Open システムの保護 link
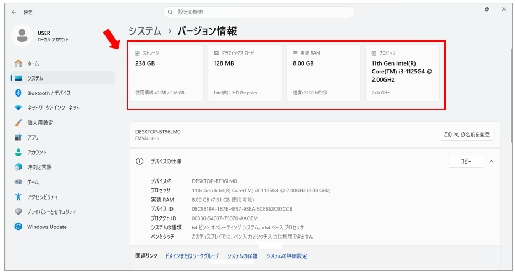Viewport: 515px width, 273px height. 243,256
